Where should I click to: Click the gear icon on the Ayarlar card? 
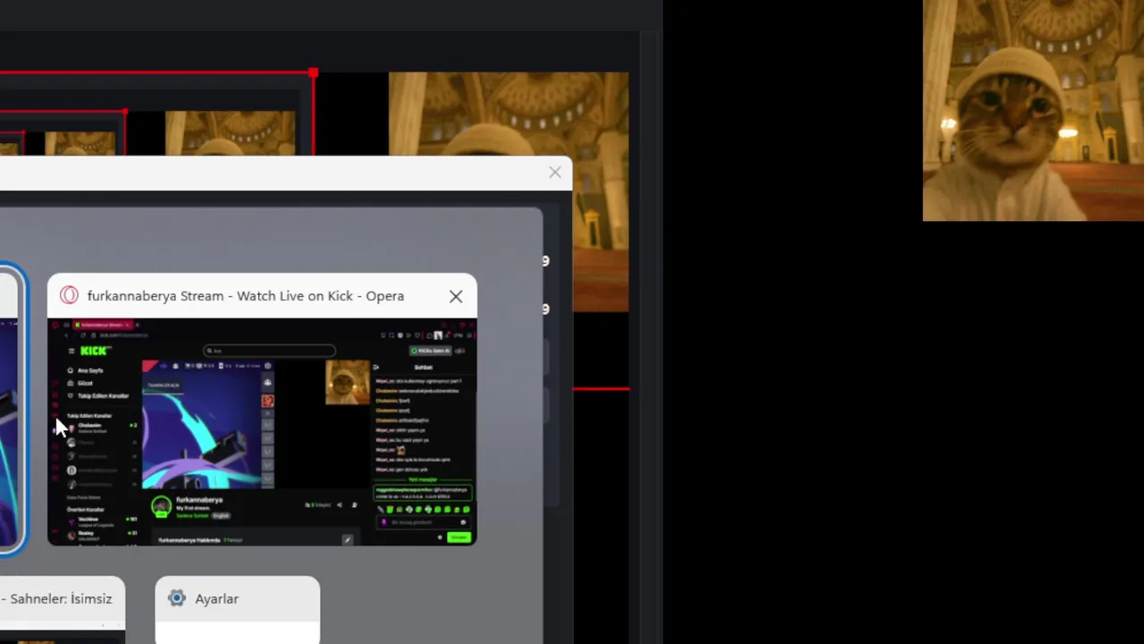tap(177, 598)
